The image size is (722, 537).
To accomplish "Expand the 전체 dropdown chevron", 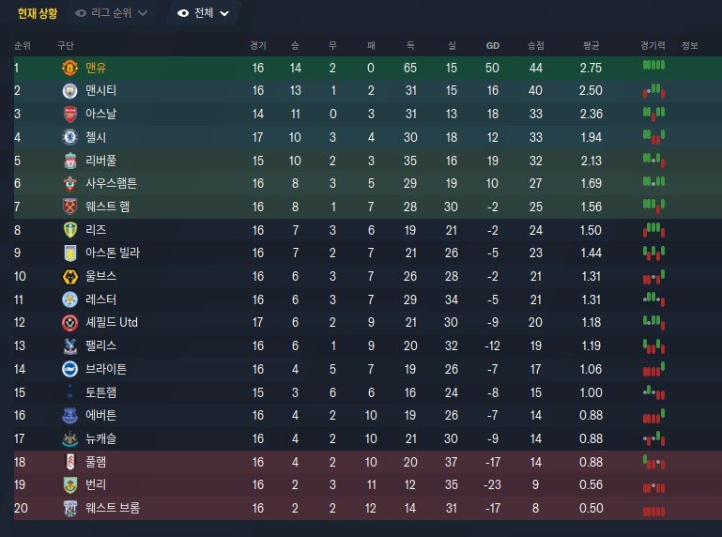I will [224, 14].
